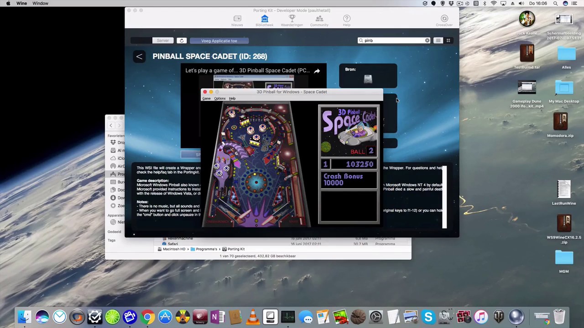Click the 'BALL 2' indicator
The height and width of the screenshot is (328, 584).
362,151
